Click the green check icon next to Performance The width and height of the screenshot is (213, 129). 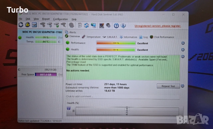tap(68, 43)
